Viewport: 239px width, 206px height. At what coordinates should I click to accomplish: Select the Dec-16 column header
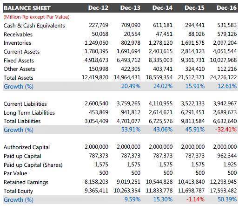(x=226, y=8)
